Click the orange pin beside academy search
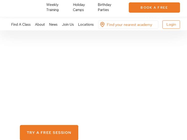This screenshot has width=187, height=140. coord(102,25)
